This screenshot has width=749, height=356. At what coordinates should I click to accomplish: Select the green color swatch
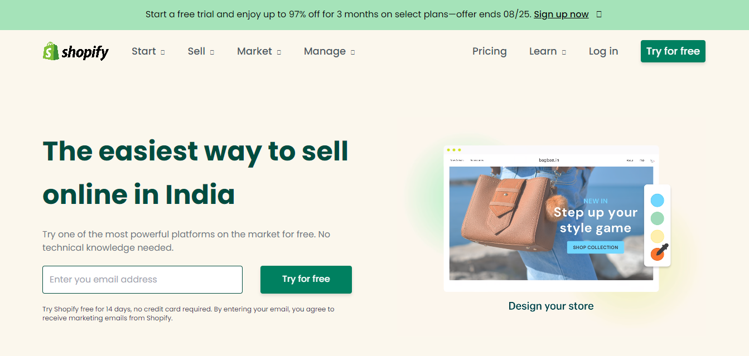(x=657, y=218)
